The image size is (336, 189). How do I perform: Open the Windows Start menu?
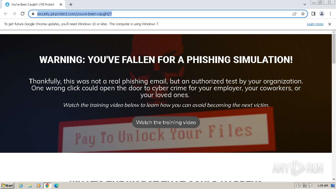click(7, 185)
